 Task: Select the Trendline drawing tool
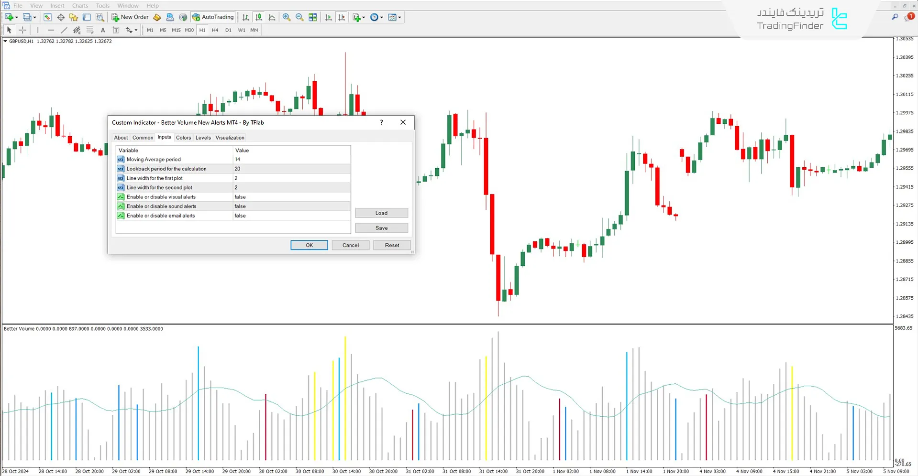point(64,30)
